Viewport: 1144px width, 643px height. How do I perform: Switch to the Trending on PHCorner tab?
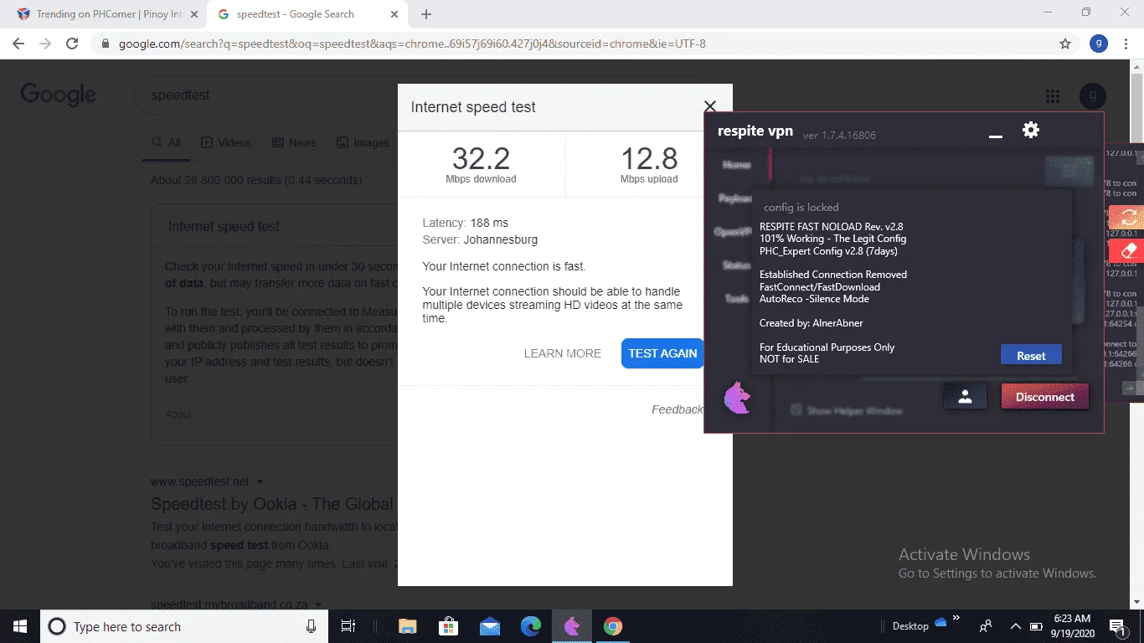click(x=106, y=14)
